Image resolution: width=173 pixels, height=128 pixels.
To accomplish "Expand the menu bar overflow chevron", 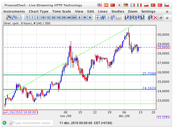I will 167,12.
